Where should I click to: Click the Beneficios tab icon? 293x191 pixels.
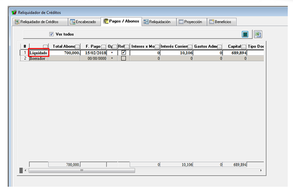point(211,22)
